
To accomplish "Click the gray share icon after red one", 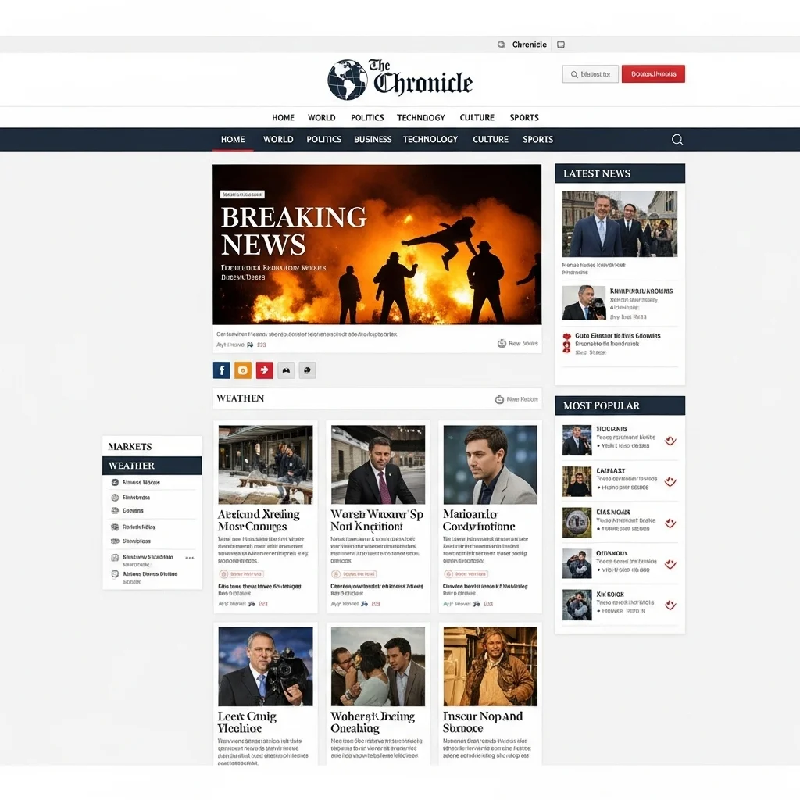I will (287, 370).
